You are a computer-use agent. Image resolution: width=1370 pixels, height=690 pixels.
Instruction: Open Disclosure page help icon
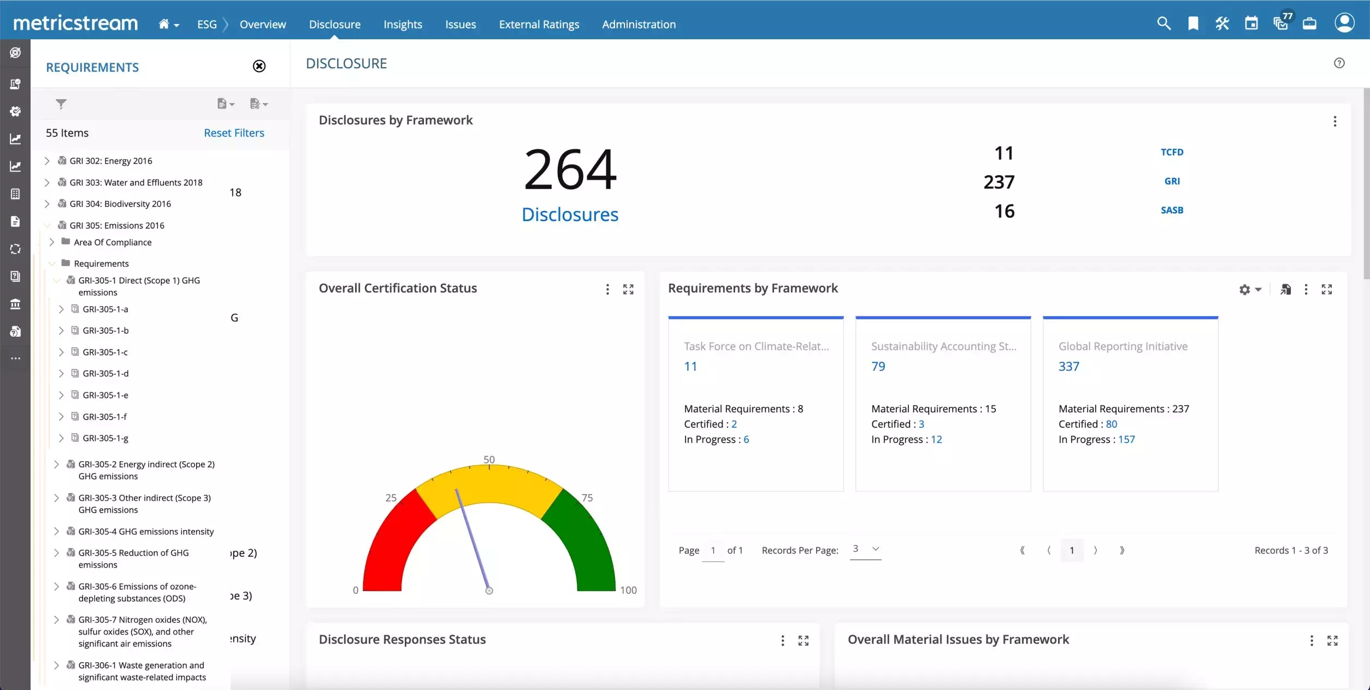1339,63
